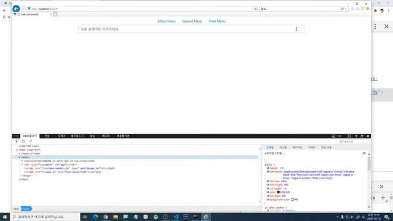Collapse the ::after, ::before rule section
This screenshot has width=393, height=221.
266,207
